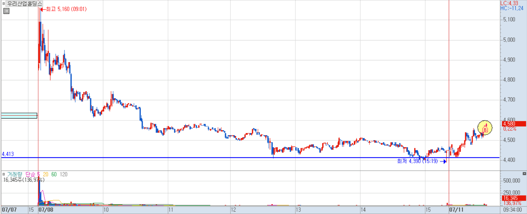Image resolution: width=527 pixels, height=214 pixels.
Task: Click the 우리산업홀딩스 stock name label
Action: (24, 4)
